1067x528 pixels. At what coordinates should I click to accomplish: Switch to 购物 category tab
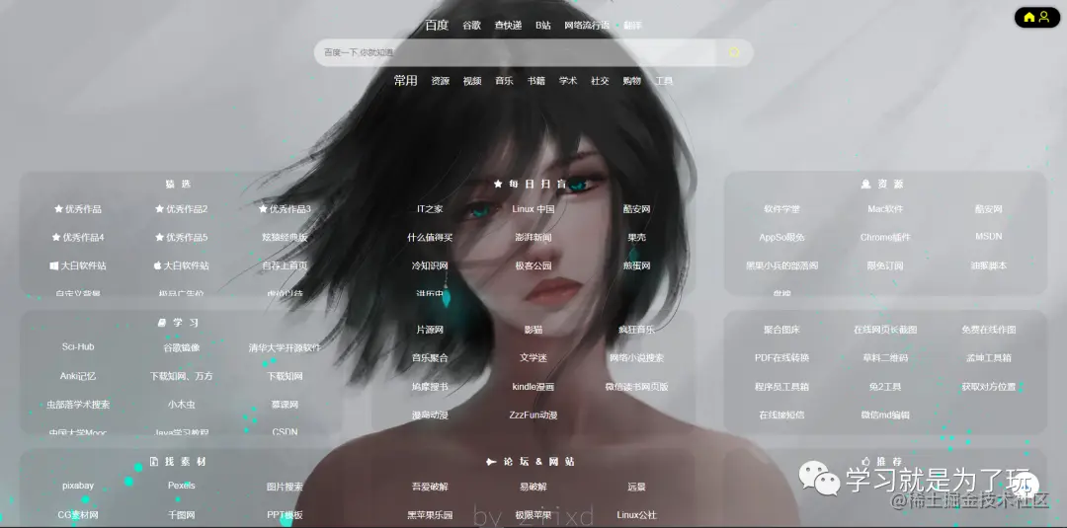click(x=632, y=81)
